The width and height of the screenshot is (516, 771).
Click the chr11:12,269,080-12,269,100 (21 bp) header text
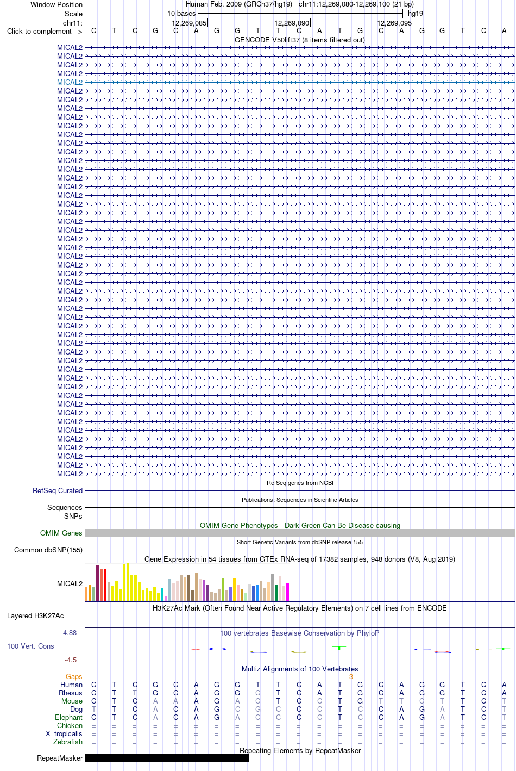(356, 4)
